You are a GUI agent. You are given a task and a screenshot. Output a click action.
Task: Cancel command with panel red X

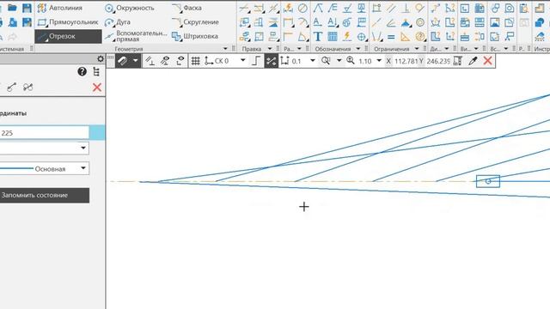tap(97, 88)
